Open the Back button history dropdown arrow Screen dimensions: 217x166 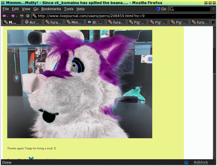click(7, 16)
